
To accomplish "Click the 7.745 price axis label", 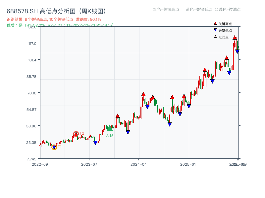I will tap(31, 159).
